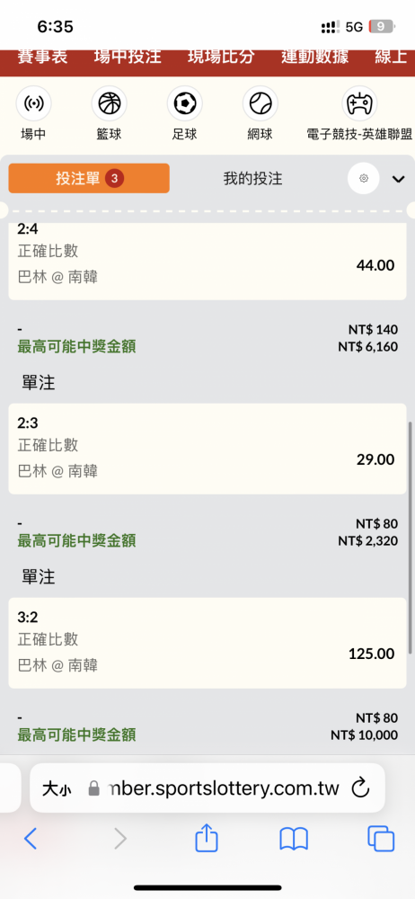This screenshot has width=415, height=899.
Task: Open Safari bookmarks book icon
Action: [294, 840]
